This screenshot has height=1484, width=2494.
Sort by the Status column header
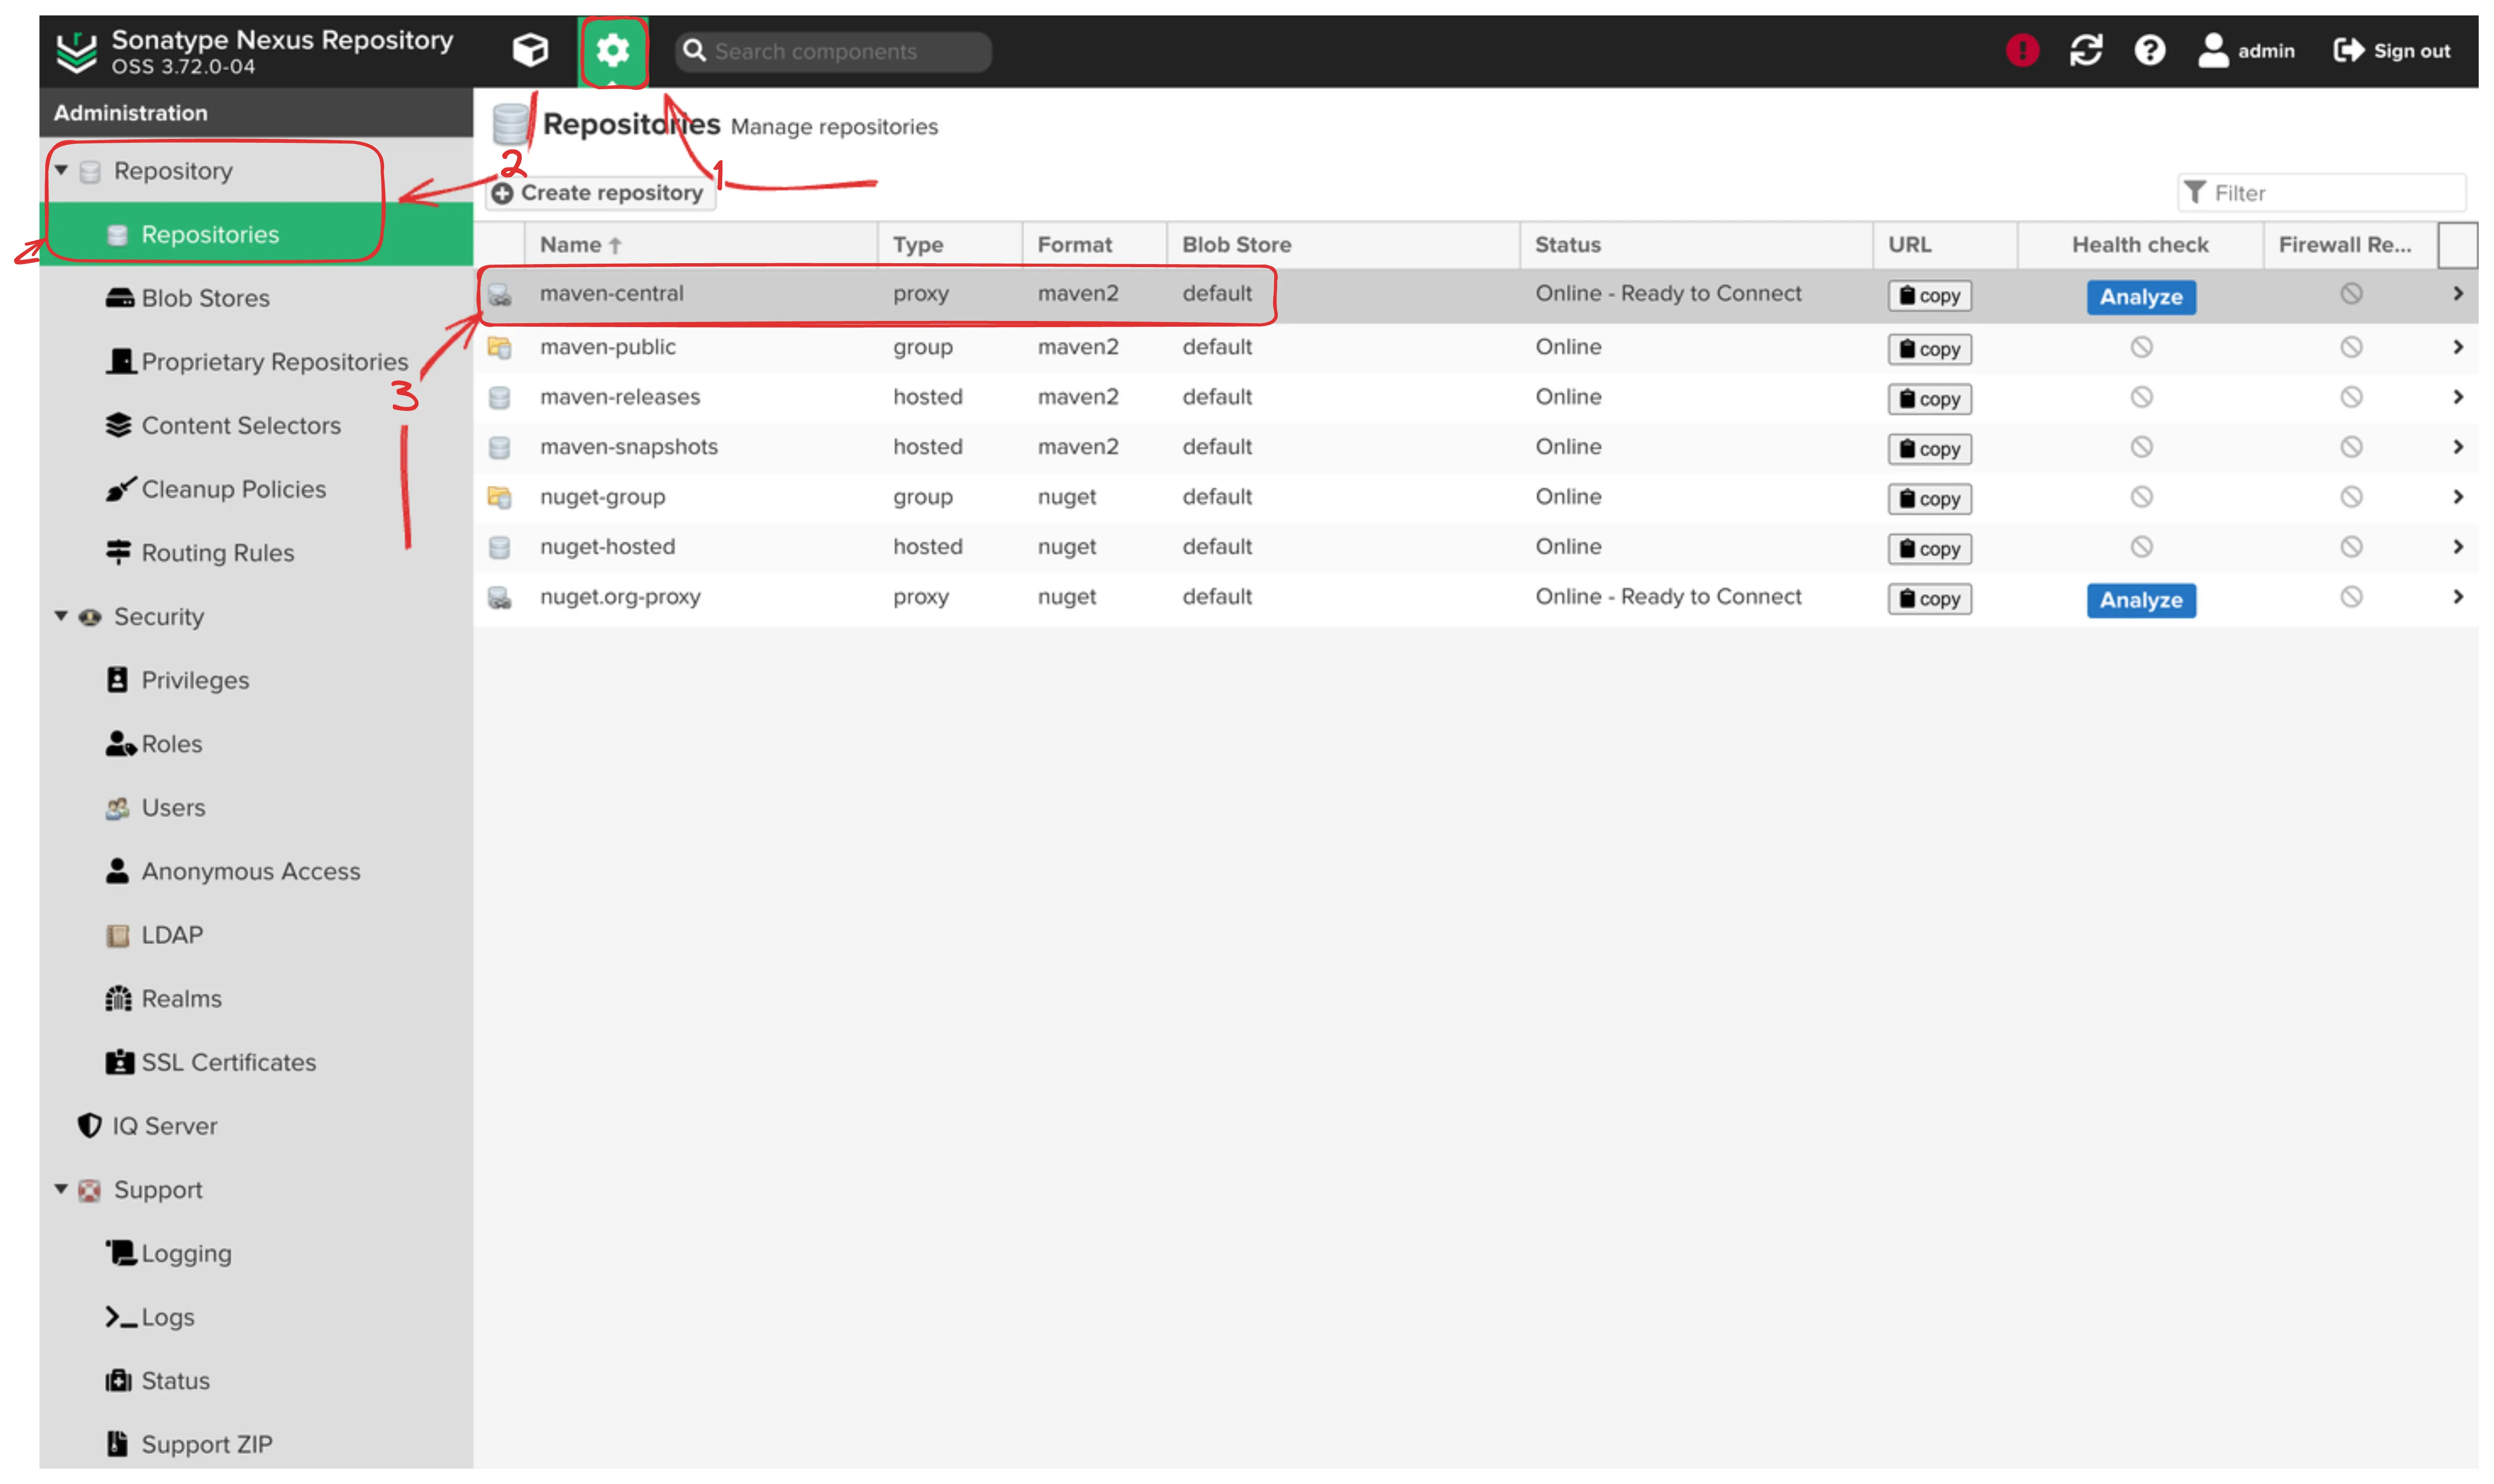coord(1695,245)
